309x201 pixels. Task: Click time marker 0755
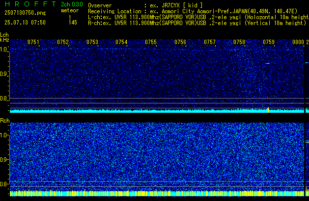[151, 42]
